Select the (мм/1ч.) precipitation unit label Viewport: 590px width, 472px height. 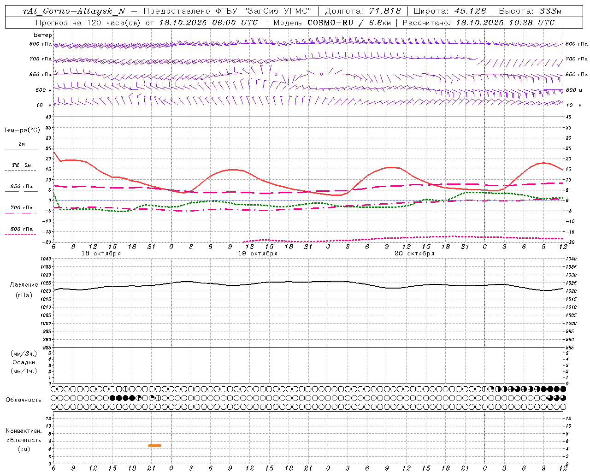pyautogui.click(x=24, y=371)
